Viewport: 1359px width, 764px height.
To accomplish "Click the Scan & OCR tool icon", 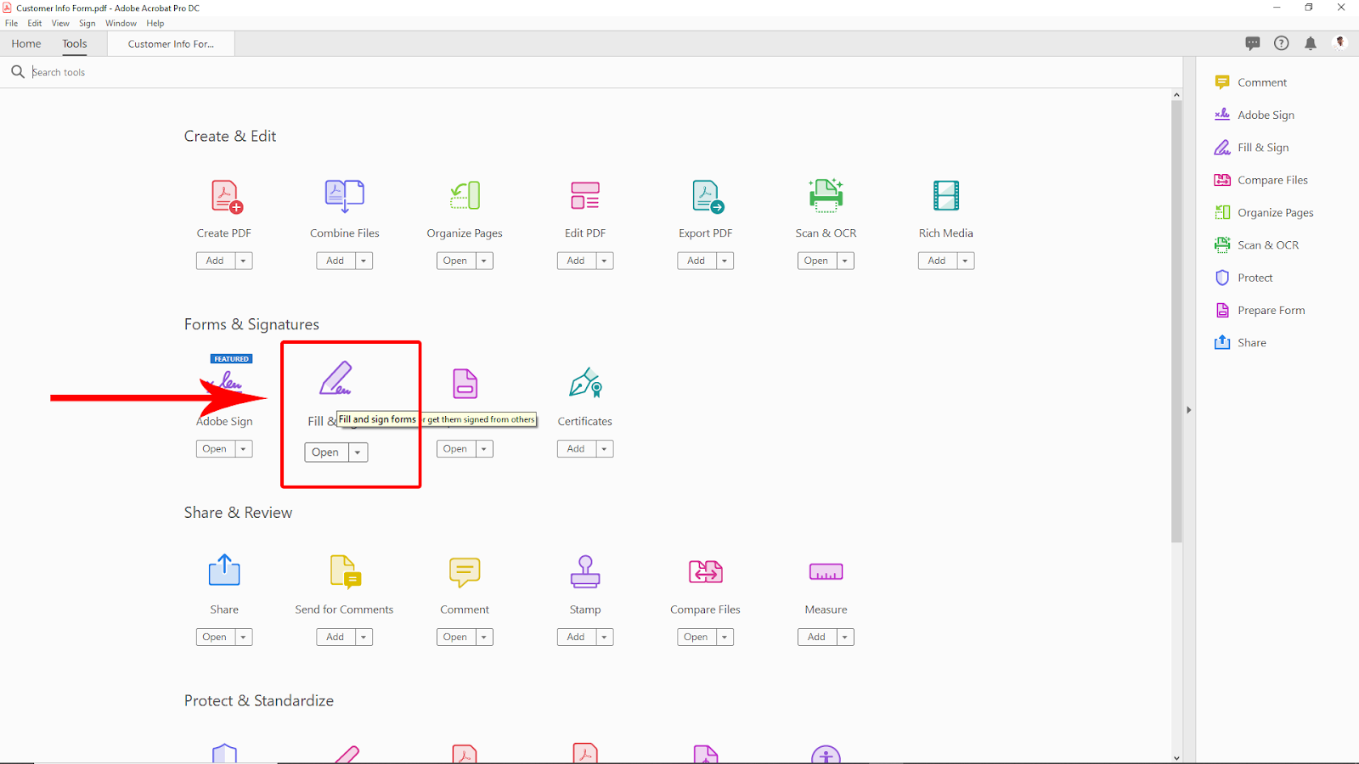I will (826, 195).
